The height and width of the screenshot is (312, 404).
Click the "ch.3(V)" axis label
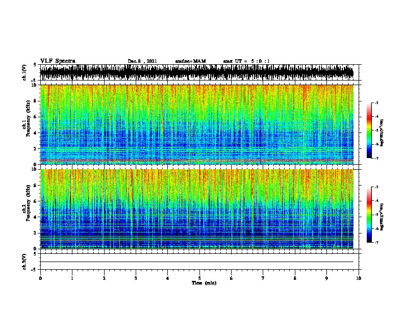(x=24, y=262)
